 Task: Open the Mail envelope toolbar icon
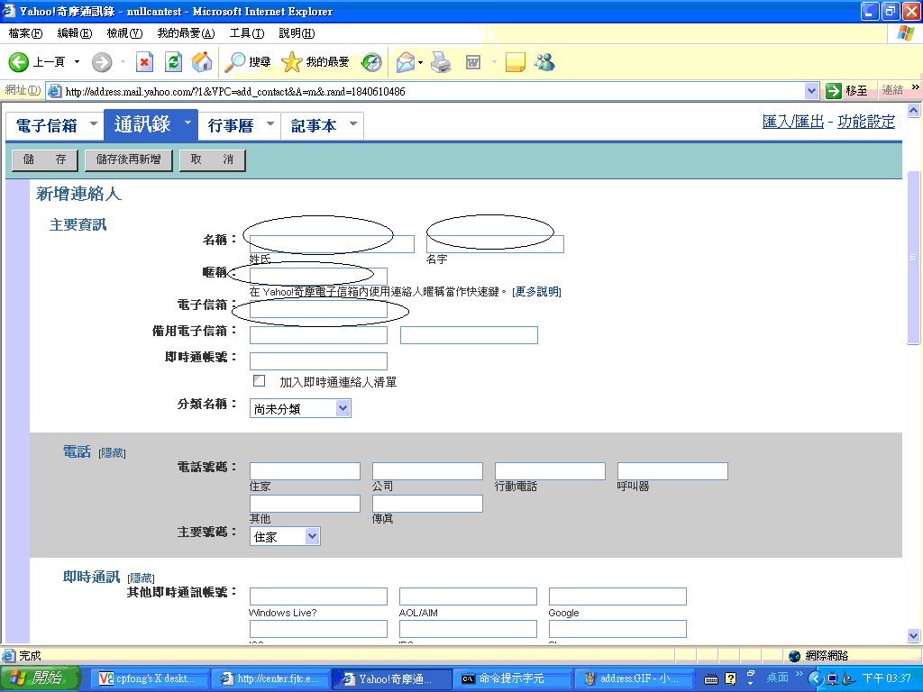405,62
